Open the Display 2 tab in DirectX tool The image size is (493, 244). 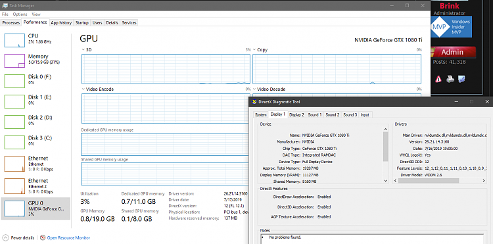point(296,115)
